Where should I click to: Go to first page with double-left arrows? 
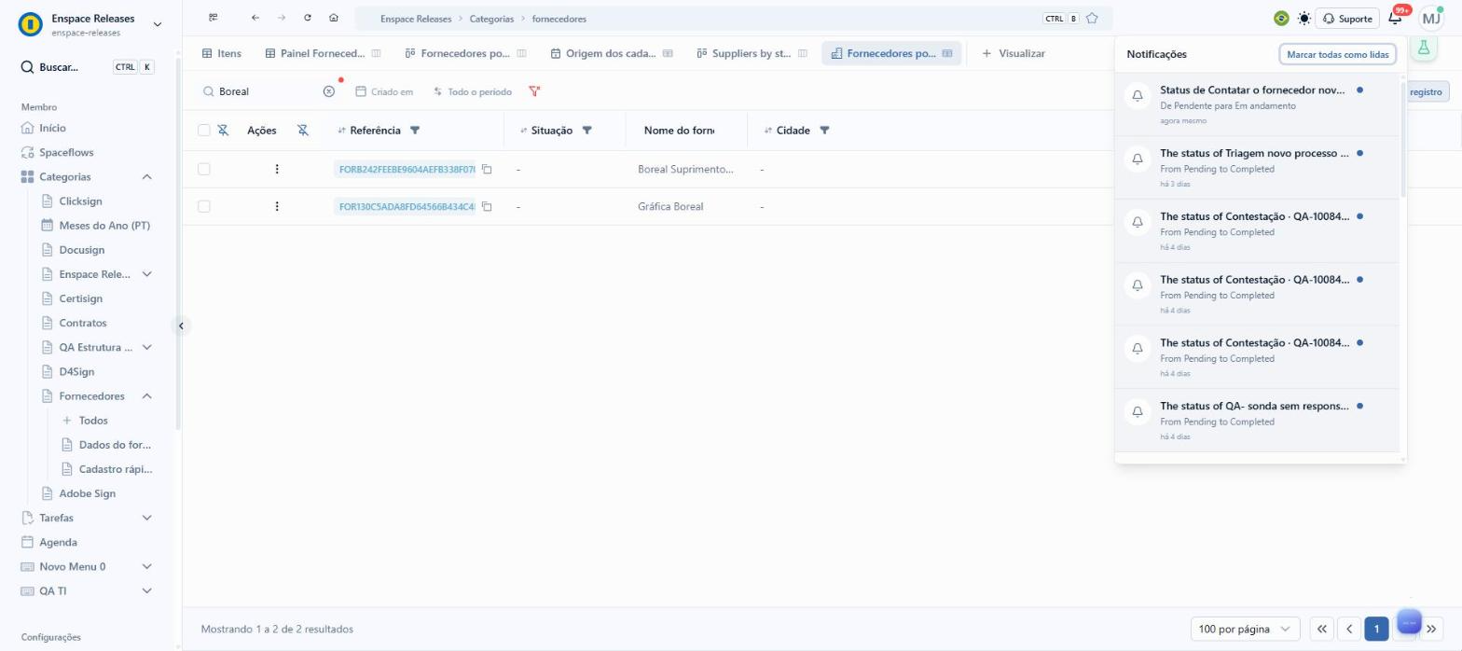point(1321,629)
